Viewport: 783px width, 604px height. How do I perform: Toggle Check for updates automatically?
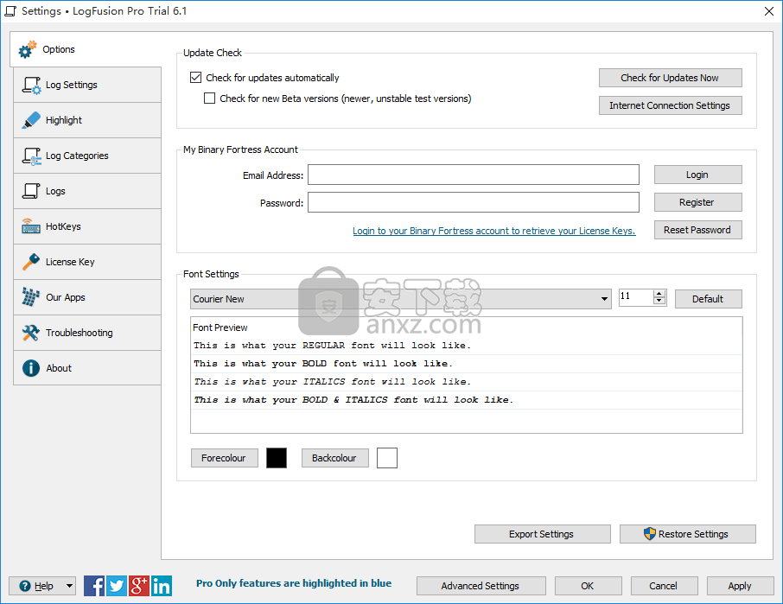195,78
